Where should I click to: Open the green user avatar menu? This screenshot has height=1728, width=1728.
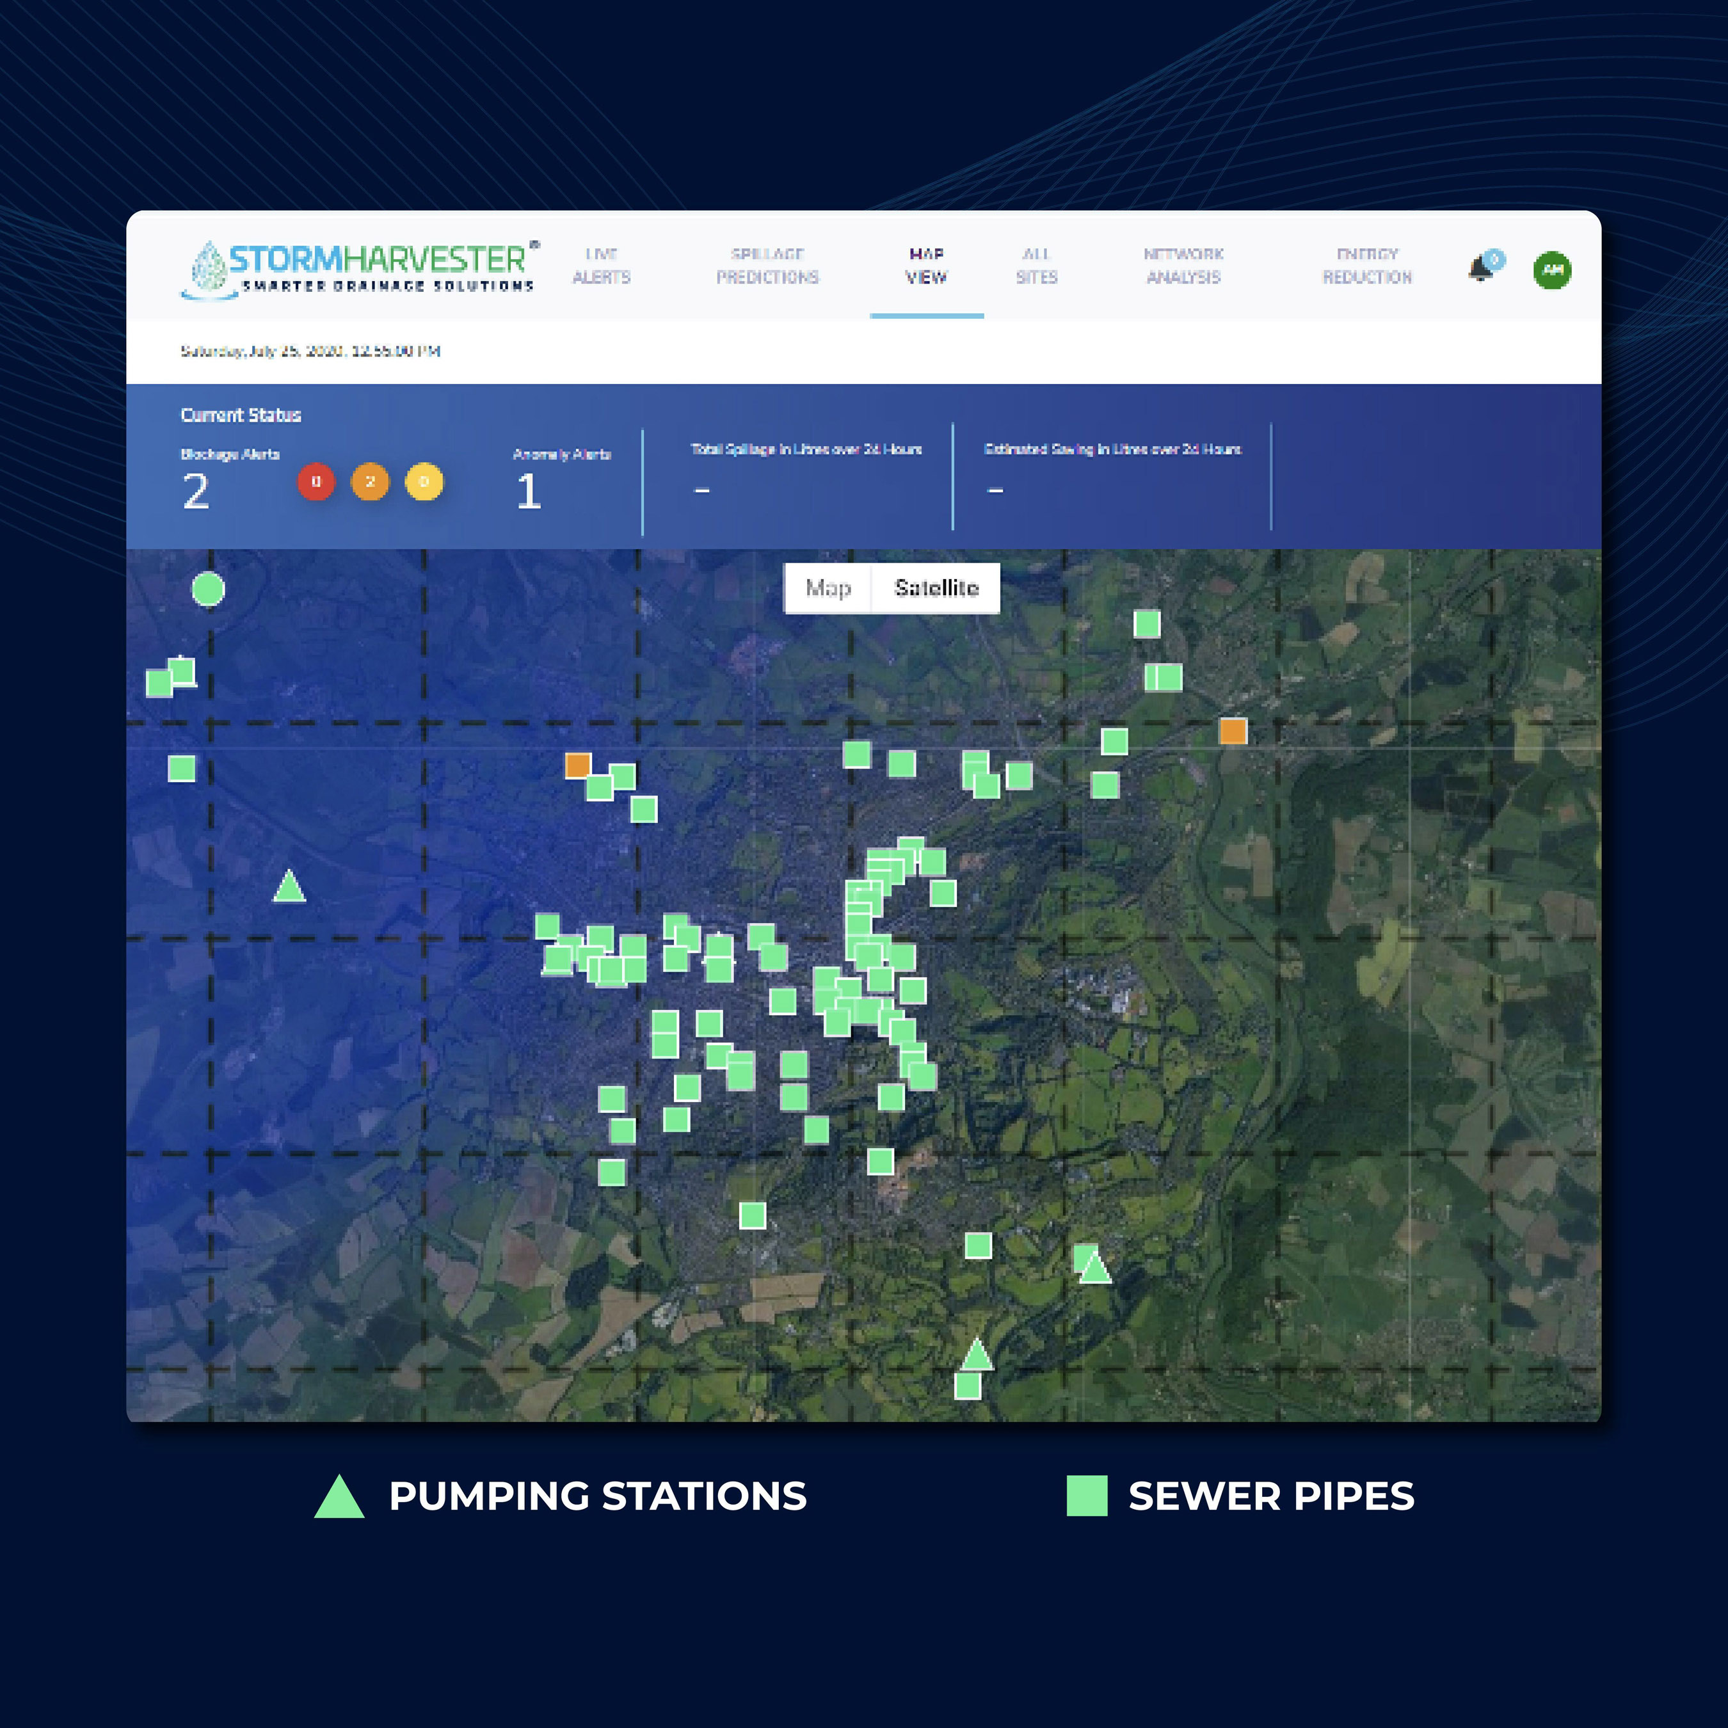pos(1552,270)
